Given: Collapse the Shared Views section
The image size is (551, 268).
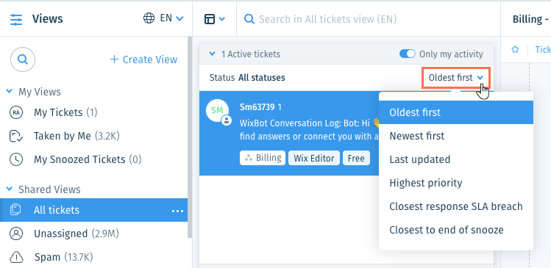Looking at the screenshot, I should tap(10, 189).
